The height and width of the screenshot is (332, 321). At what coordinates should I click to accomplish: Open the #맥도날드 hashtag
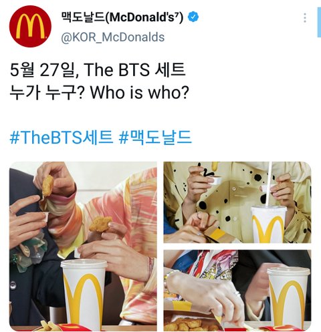point(155,138)
